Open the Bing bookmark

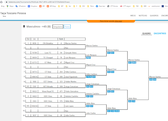coord(3,6)
